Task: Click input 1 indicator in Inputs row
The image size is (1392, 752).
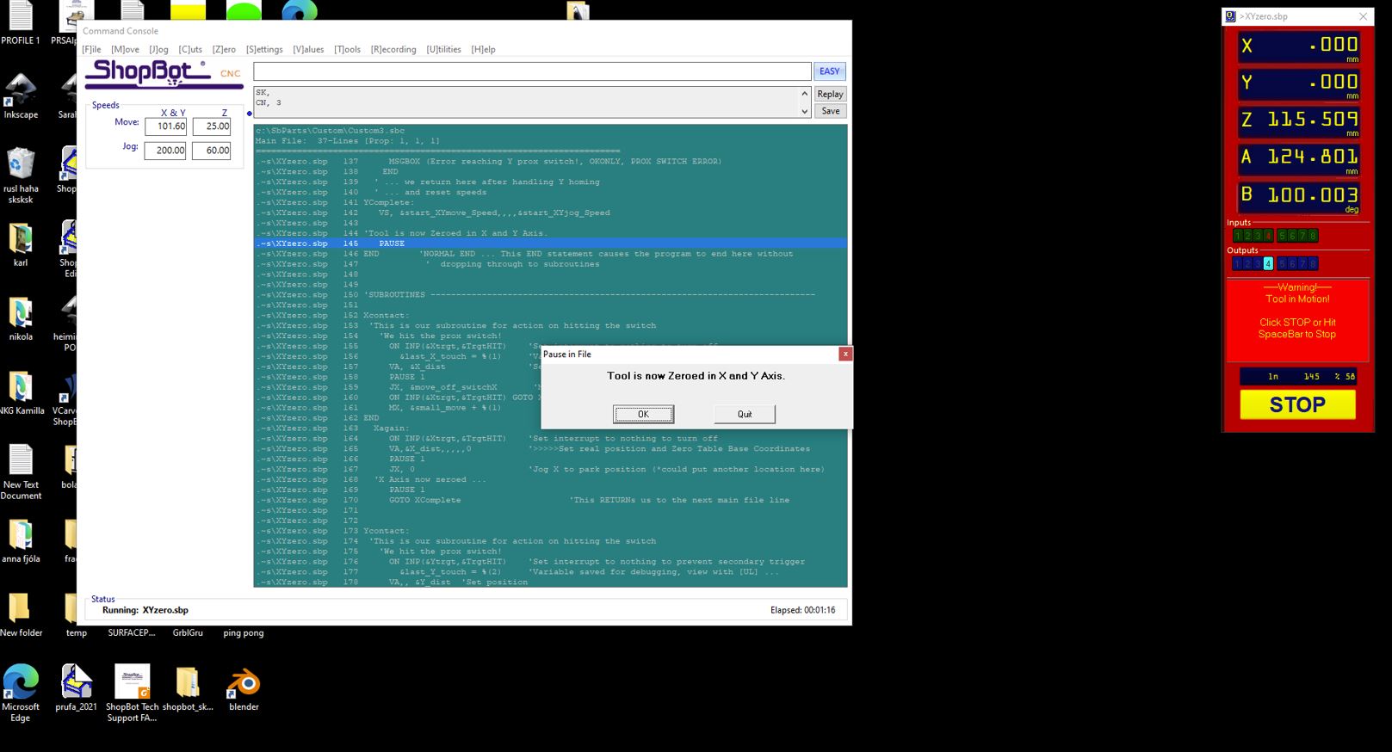Action: [x=1237, y=236]
